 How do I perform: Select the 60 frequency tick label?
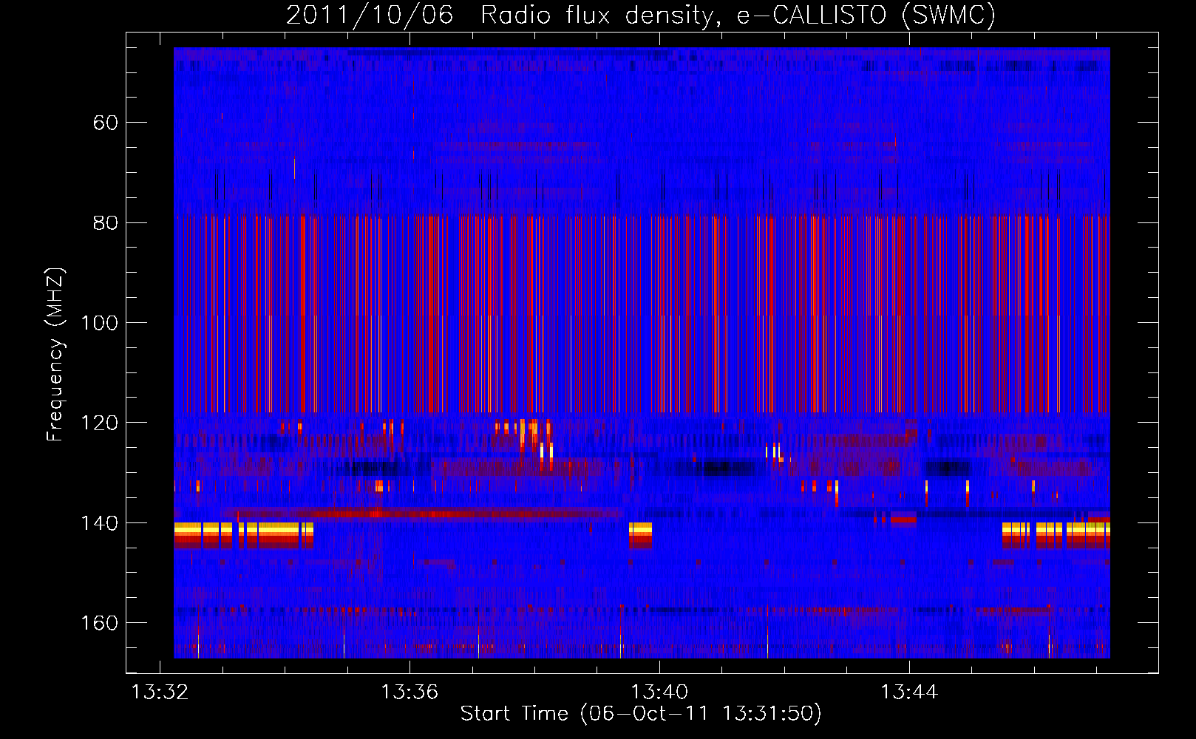[106, 123]
